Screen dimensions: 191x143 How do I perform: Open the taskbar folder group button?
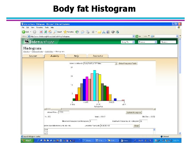(x=114, y=141)
